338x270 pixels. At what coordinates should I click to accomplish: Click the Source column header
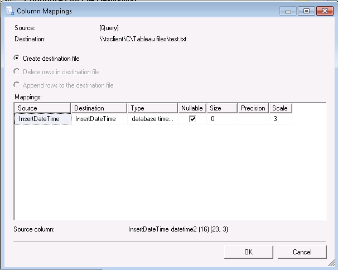42,108
